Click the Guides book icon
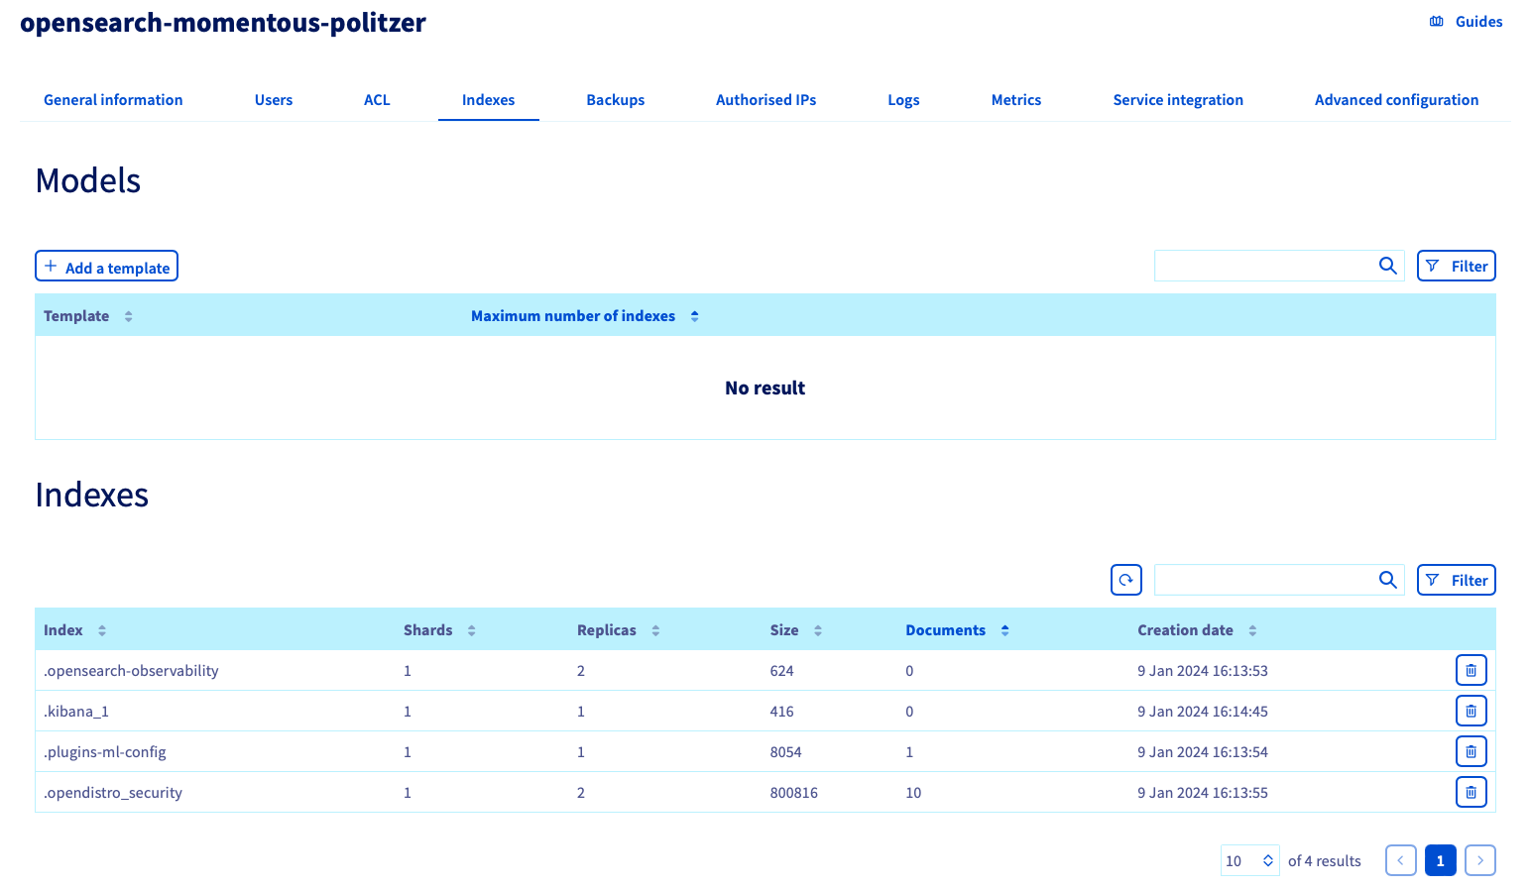1530x890 pixels. click(1436, 21)
